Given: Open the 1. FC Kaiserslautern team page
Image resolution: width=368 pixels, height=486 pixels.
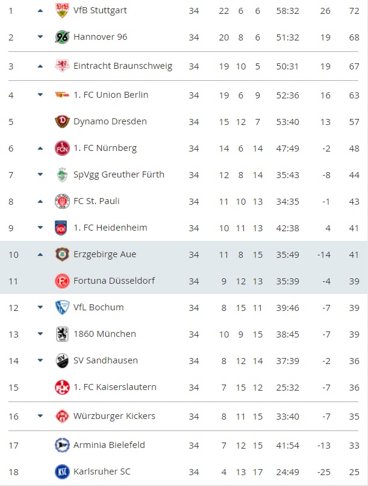Looking at the screenshot, I should (x=115, y=387).
